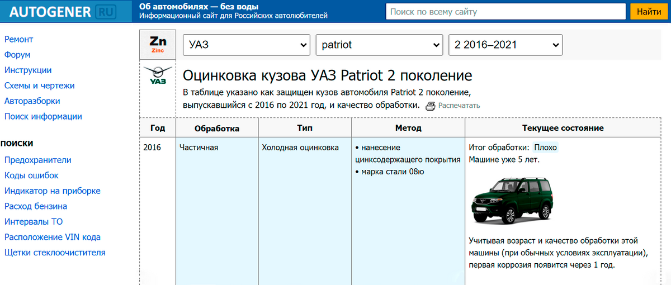Click the UAZ brand logo
The width and height of the screenshot is (671, 285).
[158, 76]
